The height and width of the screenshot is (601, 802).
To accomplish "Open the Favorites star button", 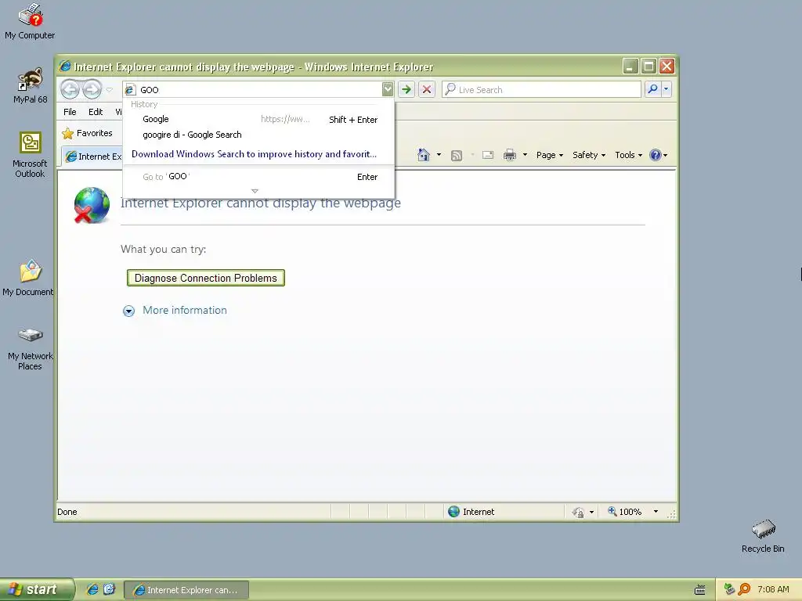I will tap(87, 133).
